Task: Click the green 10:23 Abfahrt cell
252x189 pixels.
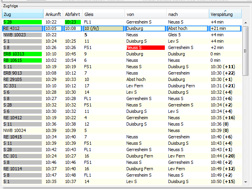Action: [x=72, y=22]
